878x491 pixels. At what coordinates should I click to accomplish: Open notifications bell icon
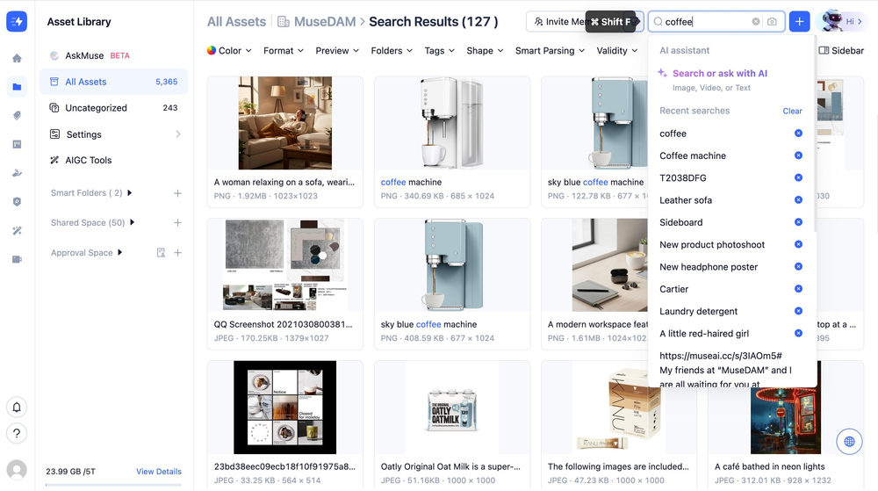[17, 407]
